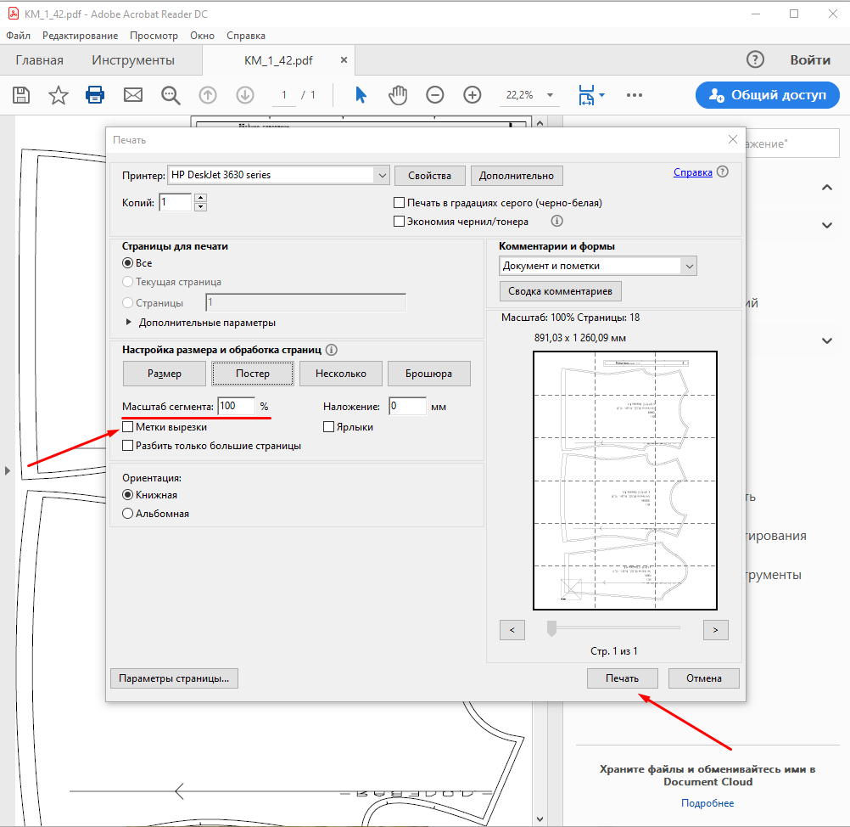
Task: Click the Подробнее link
Action: click(x=707, y=802)
